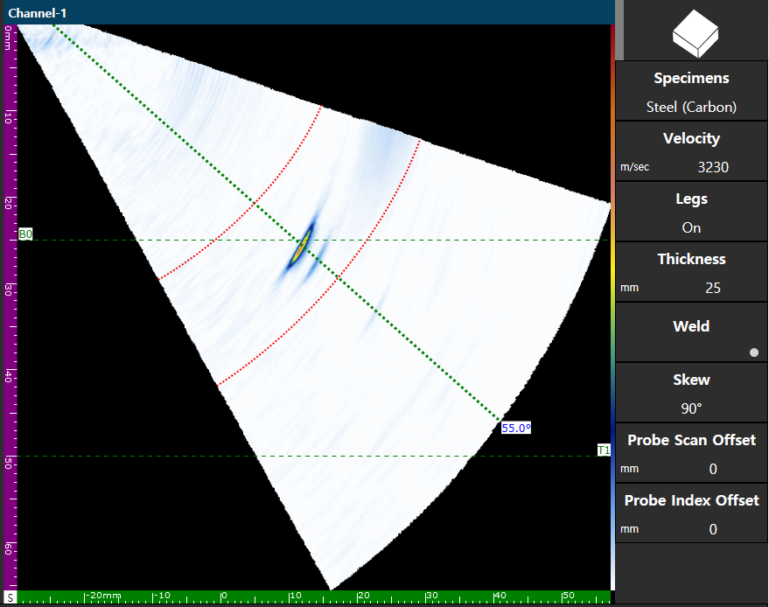Screen dimensions: 769x607
Task: Select the 55.0° angle cursor label
Action: 516,428
